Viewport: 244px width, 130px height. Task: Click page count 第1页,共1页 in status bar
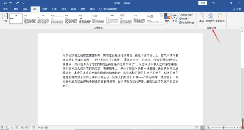[9, 128]
